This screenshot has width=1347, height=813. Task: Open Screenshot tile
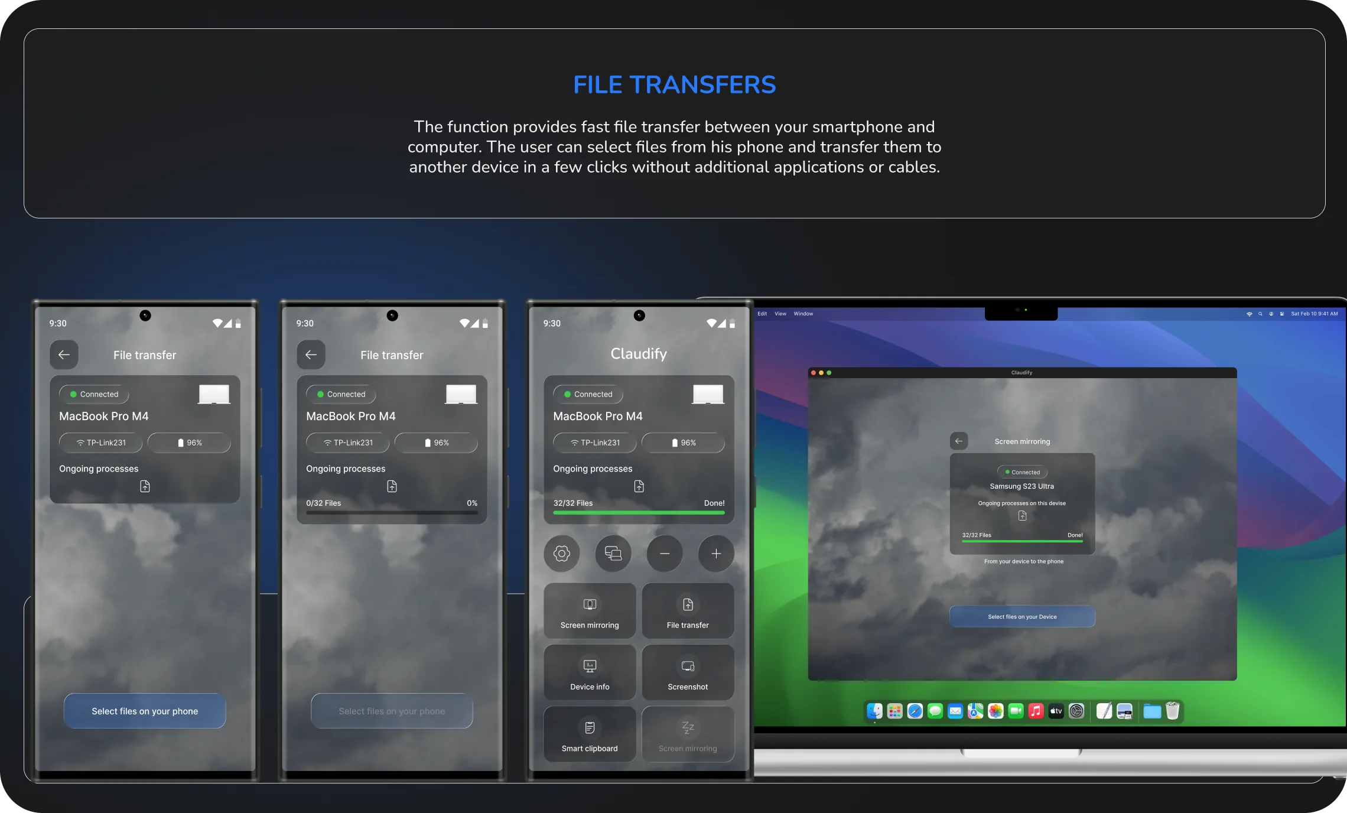click(x=688, y=672)
